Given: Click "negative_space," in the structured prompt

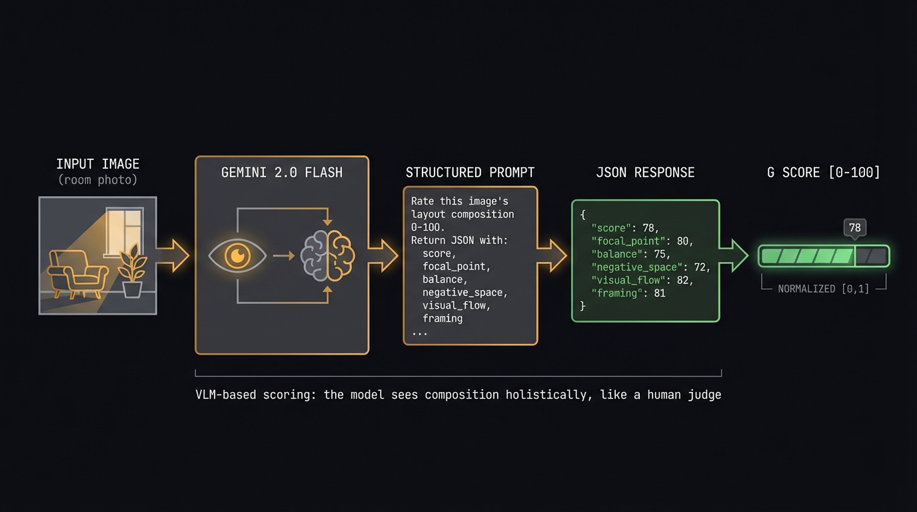Looking at the screenshot, I should [x=465, y=293].
